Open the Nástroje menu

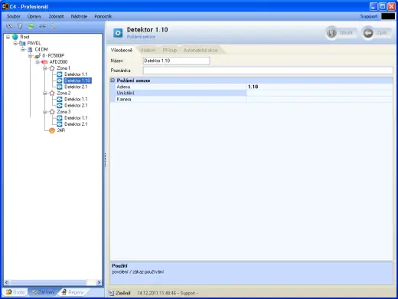(x=79, y=16)
